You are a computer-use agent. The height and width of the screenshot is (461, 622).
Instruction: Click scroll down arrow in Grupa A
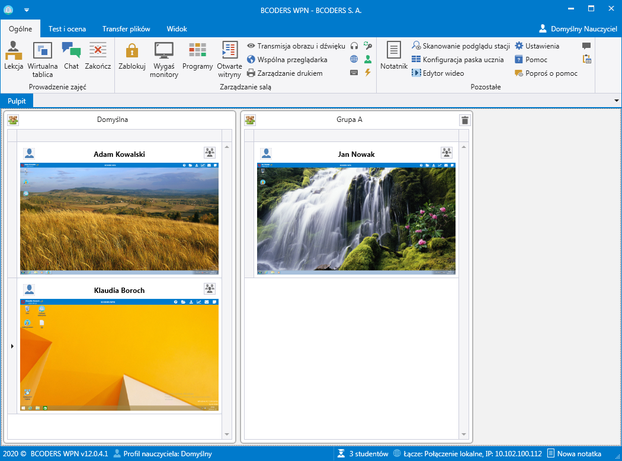click(464, 434)
